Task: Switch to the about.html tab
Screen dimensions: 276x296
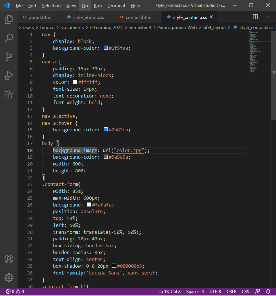Action: 40,17
